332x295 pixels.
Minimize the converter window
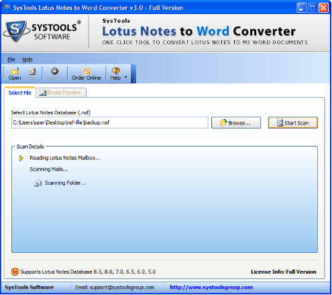point(302,8)
